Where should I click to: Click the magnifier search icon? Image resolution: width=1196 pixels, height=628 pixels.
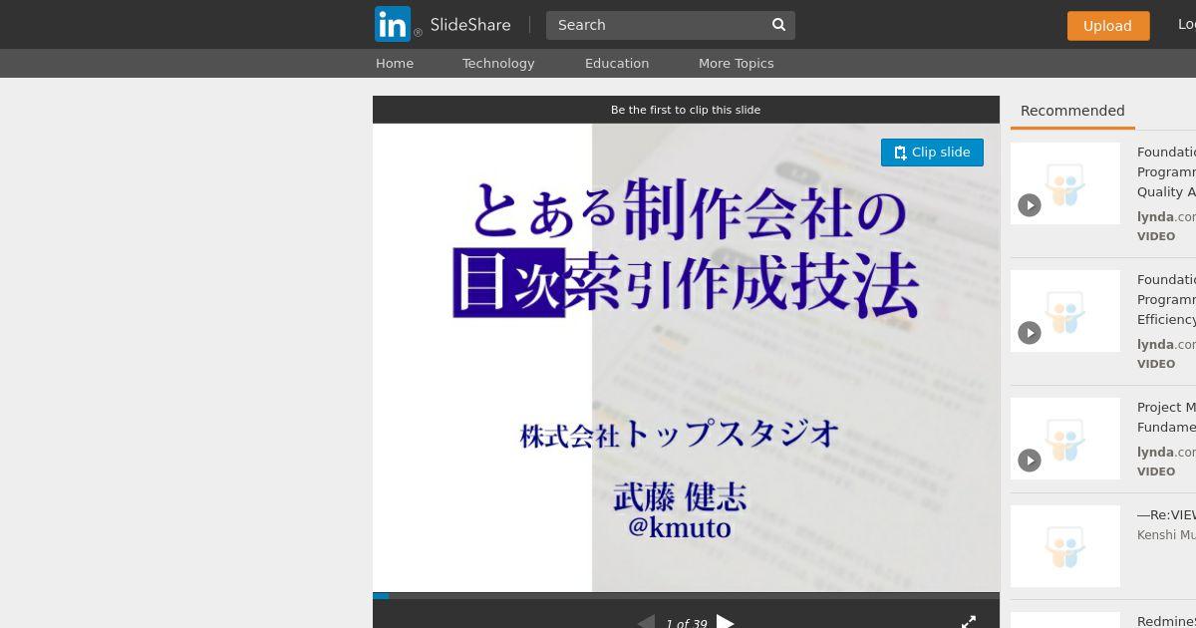point(779,25)
